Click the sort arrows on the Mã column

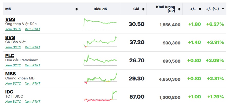(77, 9)
